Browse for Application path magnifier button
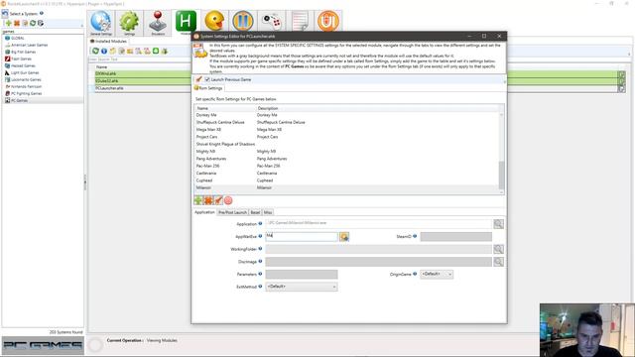635x357 pixels. (x=498, y=224)
